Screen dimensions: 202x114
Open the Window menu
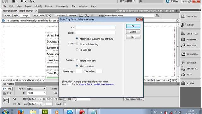tap(83, 6)
